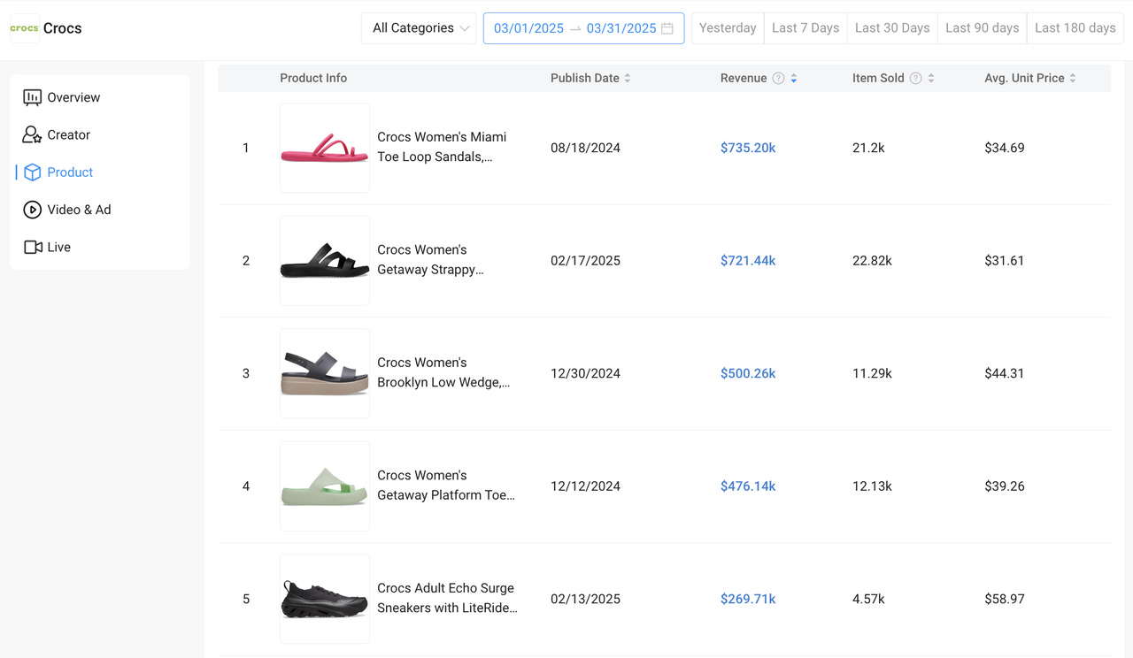Image resolution: width=1133 pixels, height=658 pixels.
Task: Click the Product cube icon in sidebar
Action: pyautogui.click(x=33, y=172)
